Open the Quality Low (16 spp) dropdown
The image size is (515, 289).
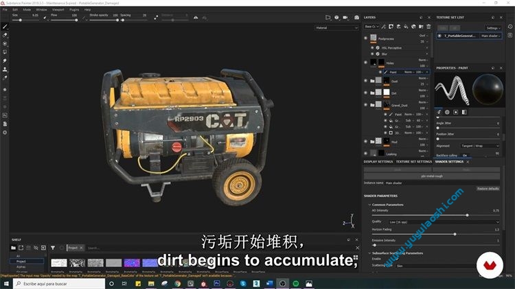pyautogui.click(x=444, y=222)
